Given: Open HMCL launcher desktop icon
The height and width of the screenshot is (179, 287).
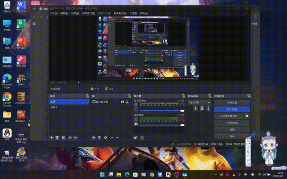Looking at the screenshot, I should (21, 80).
